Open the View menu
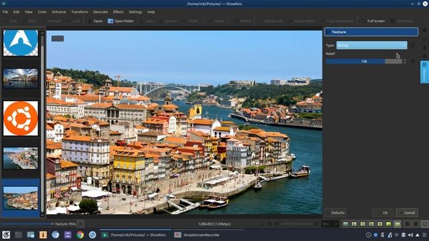The height and width of the screenshot is (241, 429). (28, 12)
